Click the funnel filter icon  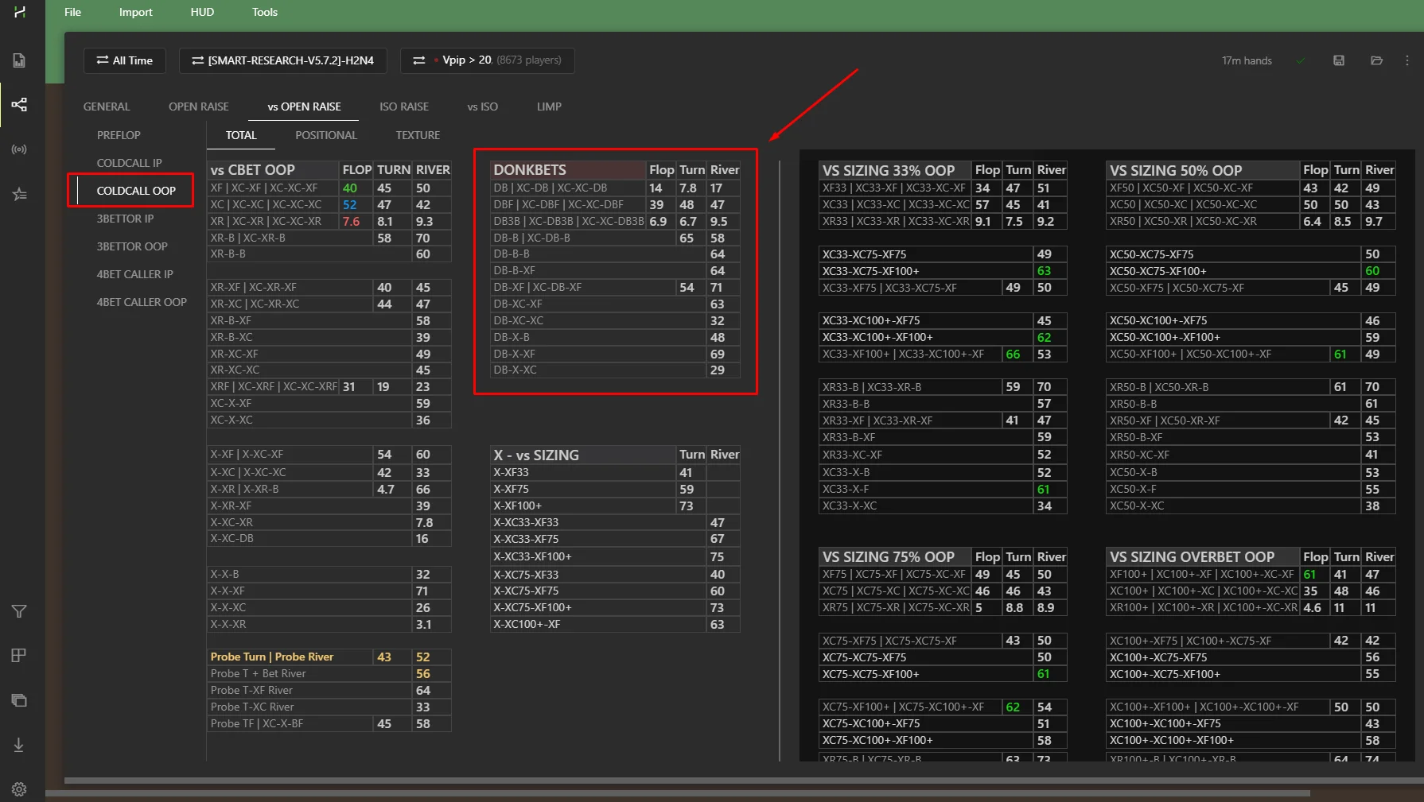(x=19, y=611)
